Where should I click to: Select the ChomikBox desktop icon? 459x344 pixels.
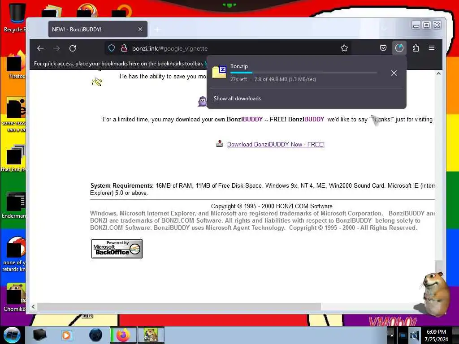point(15,297)
